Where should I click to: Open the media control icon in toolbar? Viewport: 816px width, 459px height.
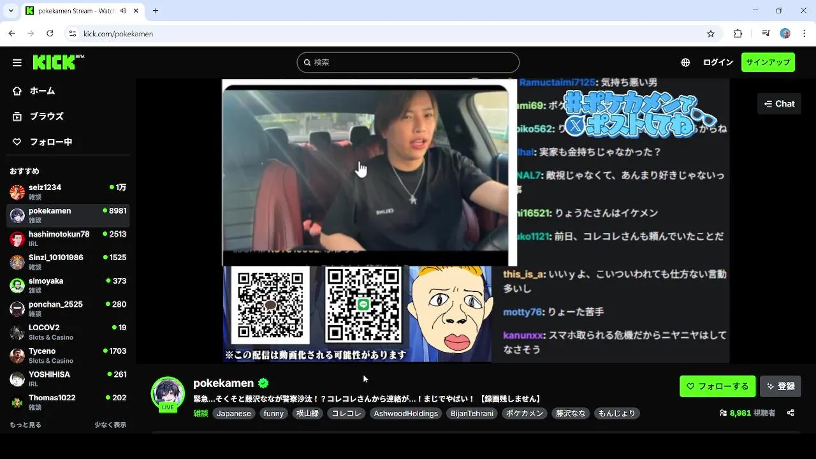(766, 34)
